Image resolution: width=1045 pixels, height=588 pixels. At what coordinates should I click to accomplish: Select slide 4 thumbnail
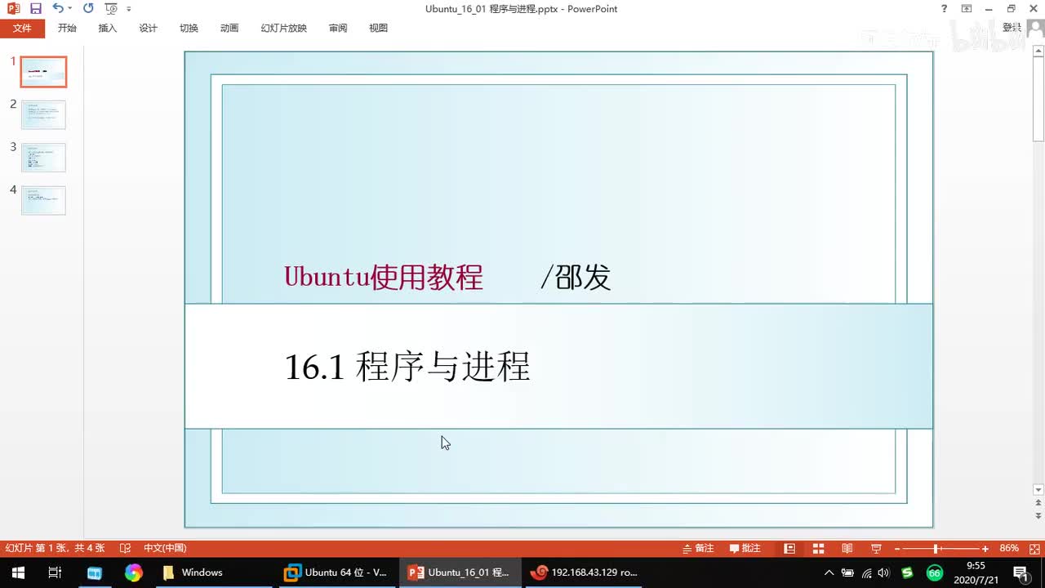43,200
